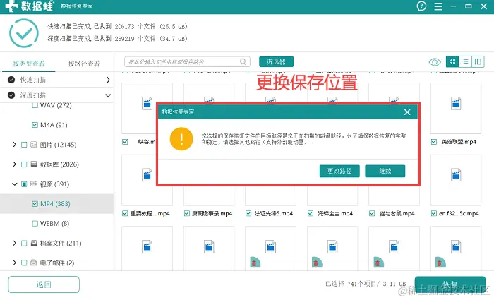Uncheck the 英雄联盟.mp4 file checkbox
Viewport: 494px width, 300px height.
click(434, 142)
